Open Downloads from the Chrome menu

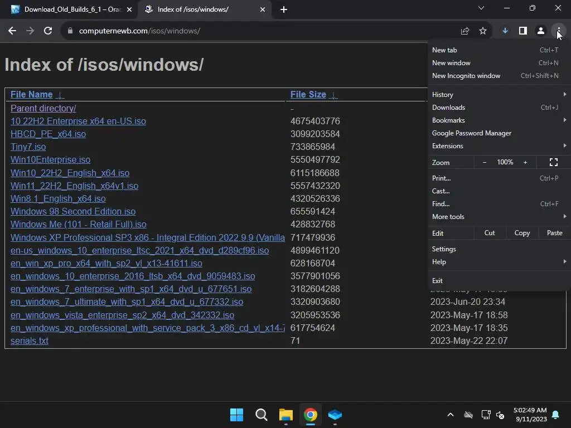point(499,108)
